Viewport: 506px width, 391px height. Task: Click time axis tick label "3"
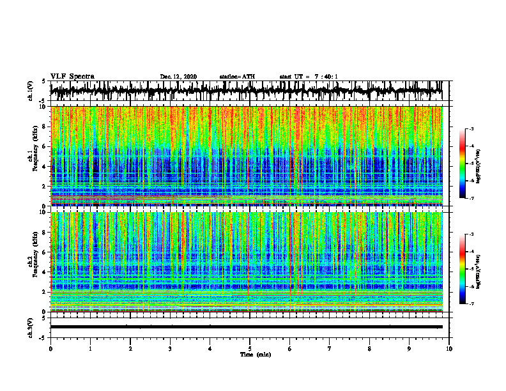click(170, 349)
